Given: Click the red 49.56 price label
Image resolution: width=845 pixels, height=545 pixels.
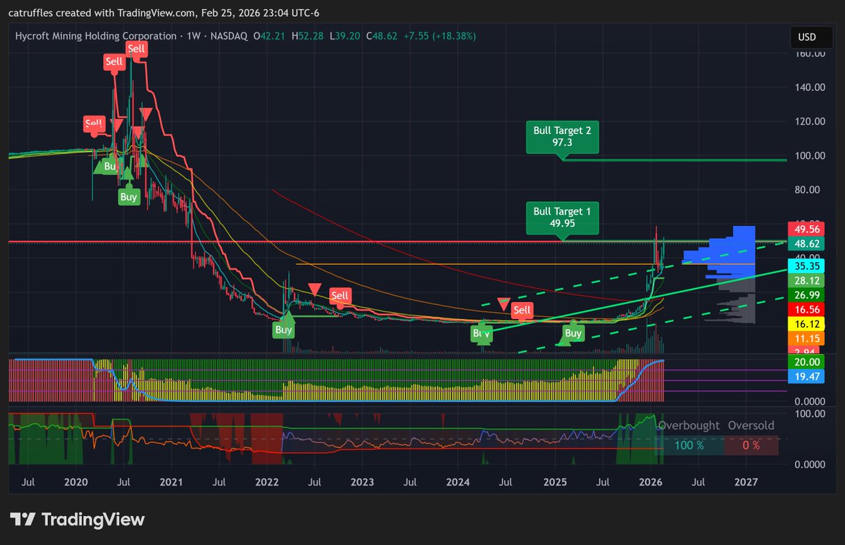Looking at the screenshot, I should (x=805, y=229).
